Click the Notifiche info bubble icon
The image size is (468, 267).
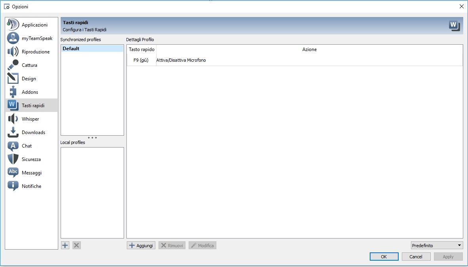pyautogui.click(x=13, y=186)
